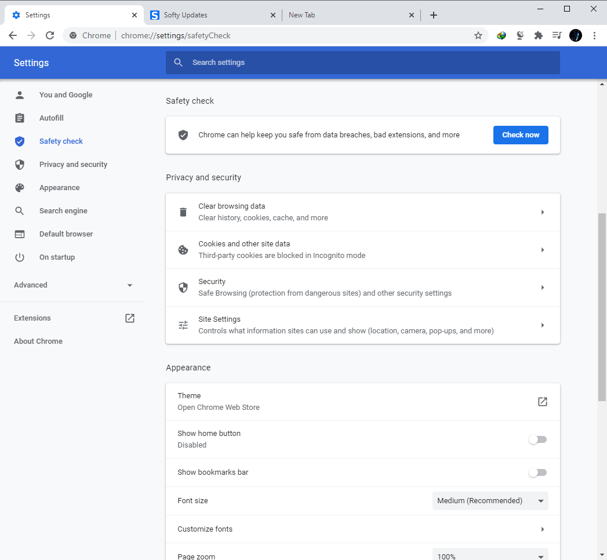
Task: Open About Chrome page
Action: click(38, 341)
